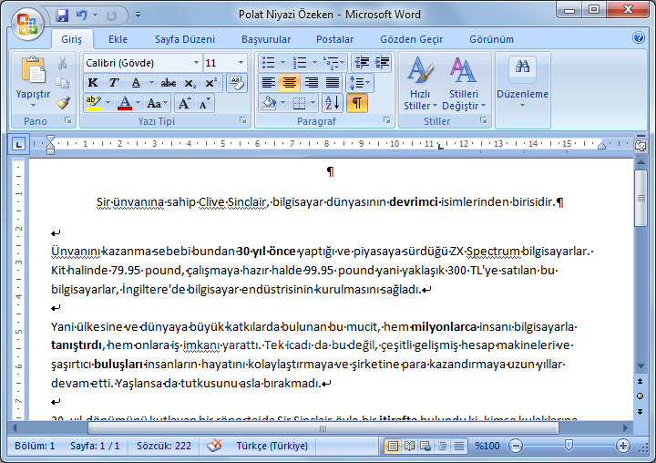Redo the last action

[111, 15]
